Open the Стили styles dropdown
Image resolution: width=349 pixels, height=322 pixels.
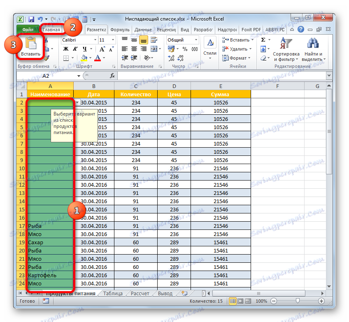point(210,49)
